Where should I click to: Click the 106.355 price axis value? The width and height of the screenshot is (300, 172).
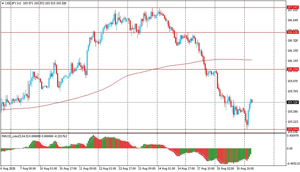(x=293, y=51)
